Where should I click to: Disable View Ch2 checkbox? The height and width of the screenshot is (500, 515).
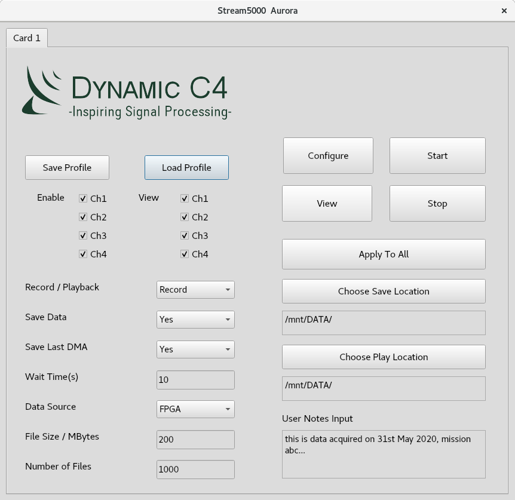(185, 217)
